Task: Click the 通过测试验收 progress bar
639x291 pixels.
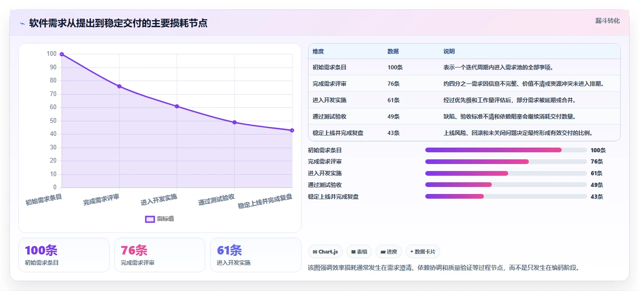Action: click(x=506, y=185)
